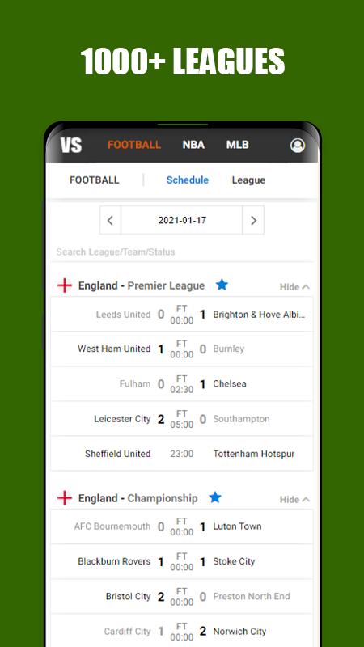Open the League sub-tab
364x647 pixels.
(248, 180)
